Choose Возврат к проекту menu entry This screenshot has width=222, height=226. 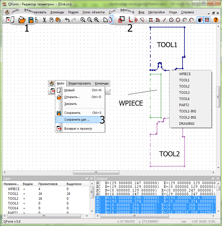[80, 129]
